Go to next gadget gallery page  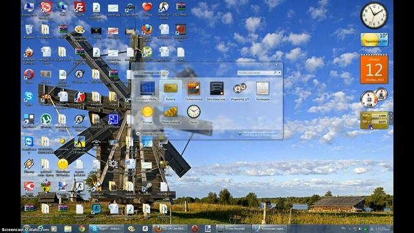click(167, 73)
